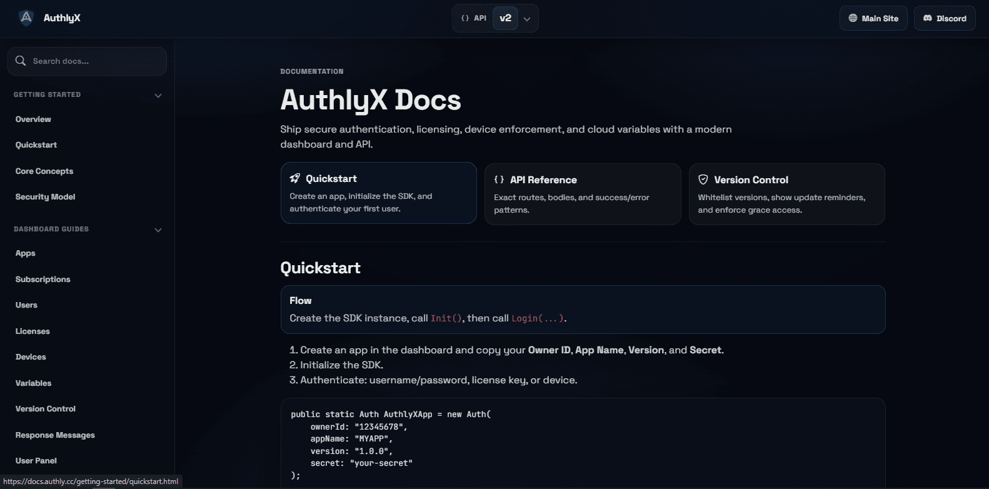Image resolution: width=989 pixels, height=489 pixels.
Task: Click the API braces icon in header
Action: click(x=465, y=18)
